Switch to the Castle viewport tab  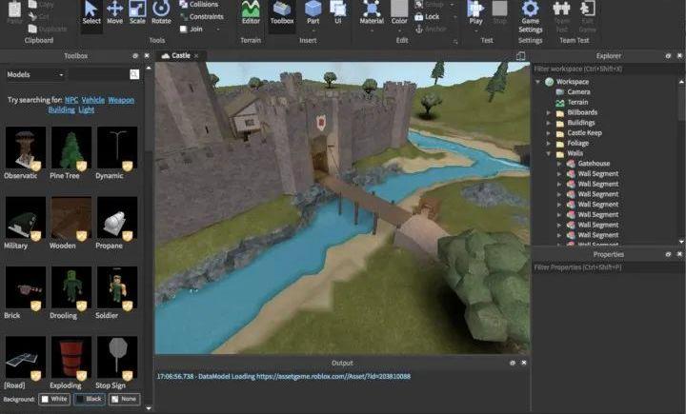pyautogui.click(x=178, y=56)
